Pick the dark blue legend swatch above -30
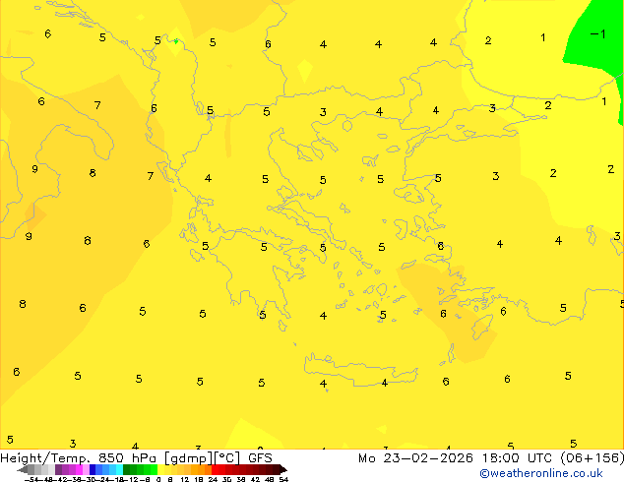The height and width of the screenshot is (482, 624). point(93,469)
